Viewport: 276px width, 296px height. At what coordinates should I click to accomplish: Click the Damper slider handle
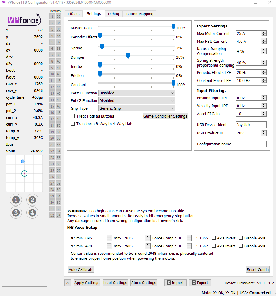[128, 56]
